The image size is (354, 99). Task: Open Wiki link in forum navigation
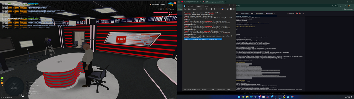click(x=252, y=13)
